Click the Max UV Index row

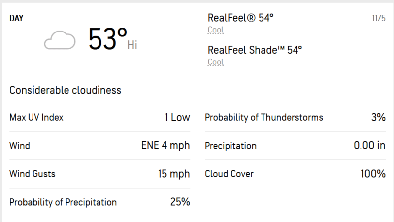[100, 117]
